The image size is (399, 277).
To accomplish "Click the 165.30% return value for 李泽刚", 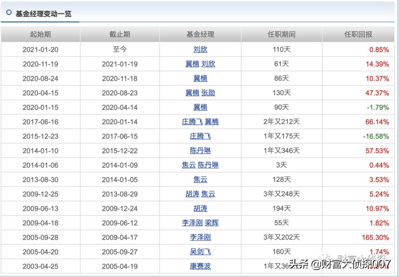I will [376, 238].
